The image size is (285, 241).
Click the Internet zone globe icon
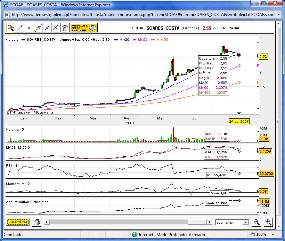point(135,234)
